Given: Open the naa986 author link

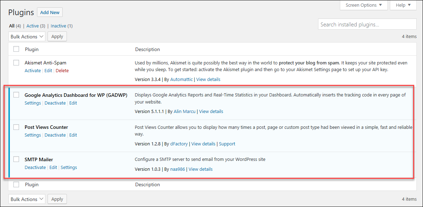Looking at the screenshot, I should pos(178,169).
